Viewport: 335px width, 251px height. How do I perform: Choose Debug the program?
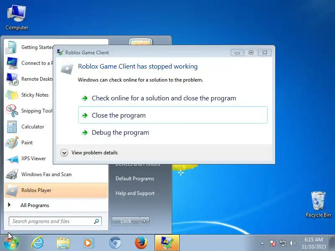click(x=173, y=132)
